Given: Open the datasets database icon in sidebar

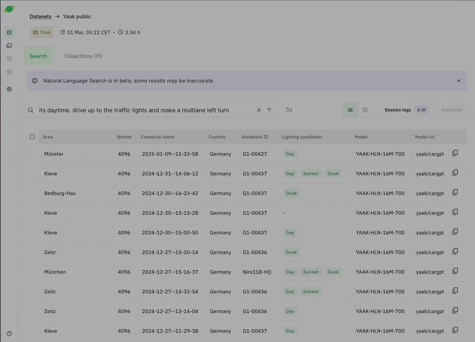Looking at the screenshot, I should pyautogui.click(x=9, y=32).
